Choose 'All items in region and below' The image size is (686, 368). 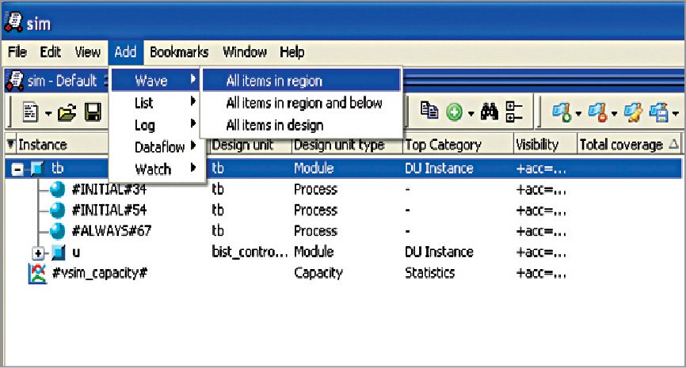coord(303,103)
